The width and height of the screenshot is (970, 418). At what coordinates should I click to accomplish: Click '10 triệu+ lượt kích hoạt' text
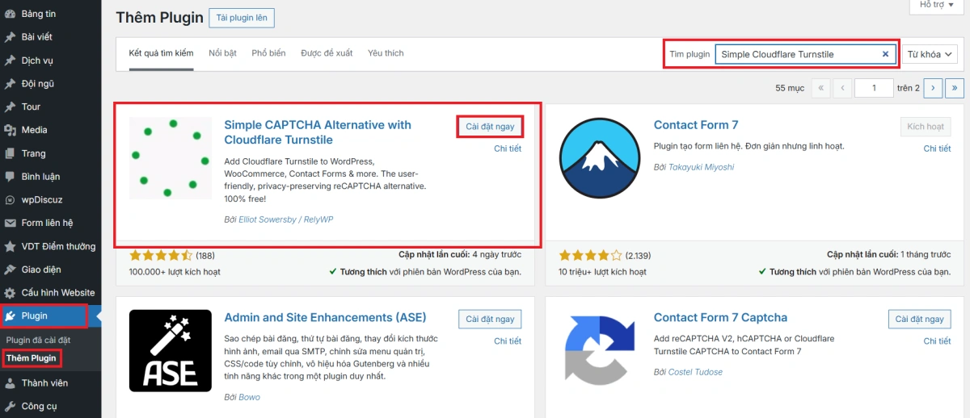click(604, 272)
